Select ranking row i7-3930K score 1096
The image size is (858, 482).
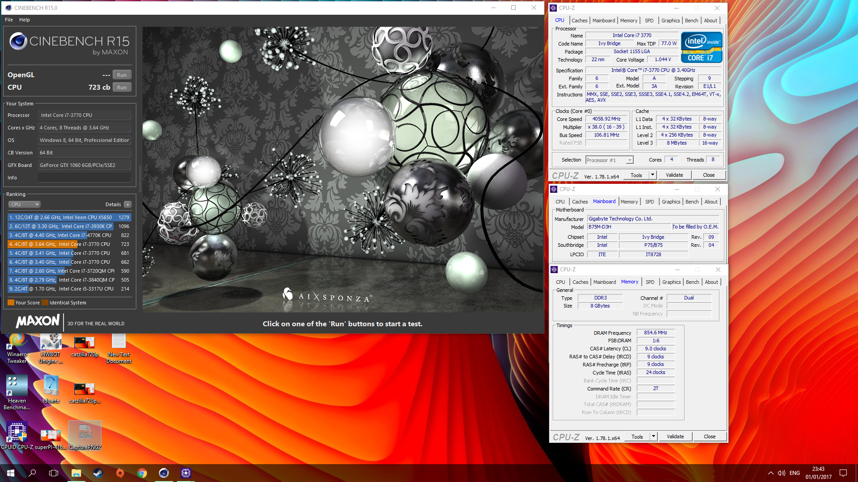click(69, 226)
